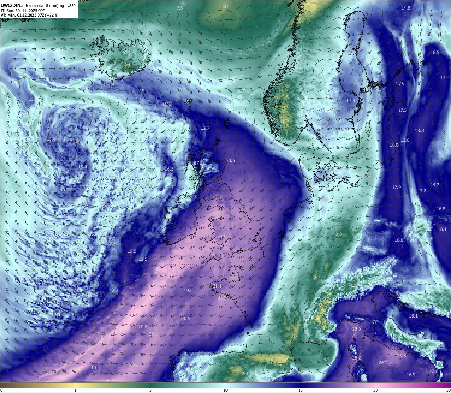
Task: Click the 20.6 value over the North Sea
Action: [230, 160]
